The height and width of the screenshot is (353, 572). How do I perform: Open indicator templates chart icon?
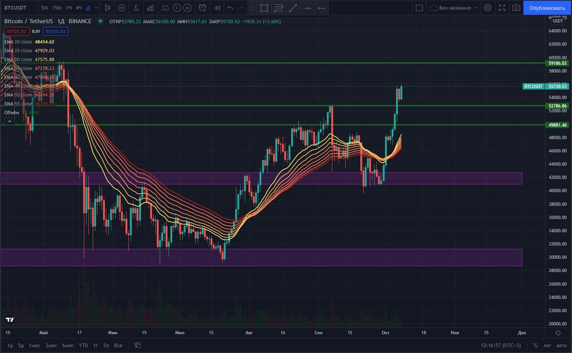pos(165,8)
